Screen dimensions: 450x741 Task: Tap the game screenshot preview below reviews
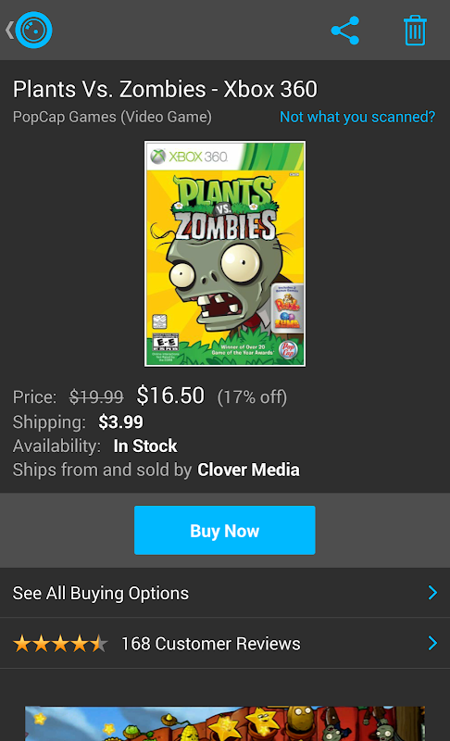(225, 723)
